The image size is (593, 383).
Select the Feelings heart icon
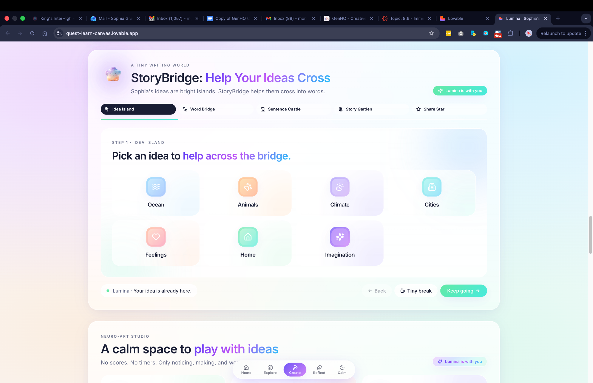[x=156, y=237]
